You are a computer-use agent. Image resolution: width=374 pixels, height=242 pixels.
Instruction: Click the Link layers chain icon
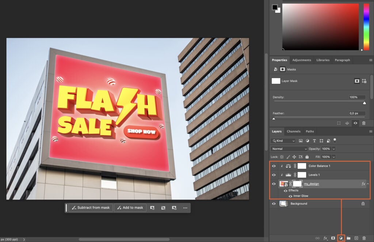tap(317, 238)
